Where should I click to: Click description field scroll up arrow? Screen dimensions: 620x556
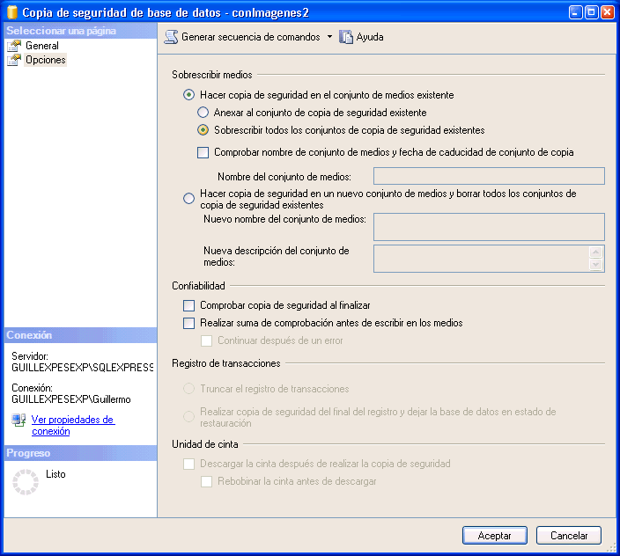(596, 252)
